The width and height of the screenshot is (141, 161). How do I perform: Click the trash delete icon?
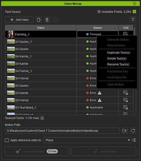pos(47,20)
